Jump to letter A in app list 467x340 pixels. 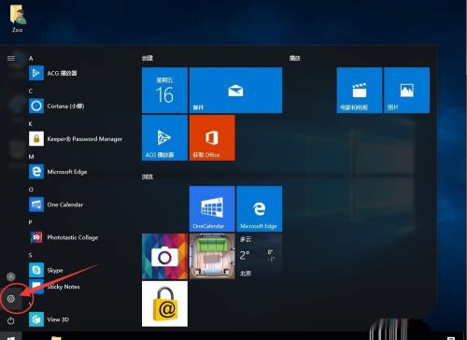31,58
